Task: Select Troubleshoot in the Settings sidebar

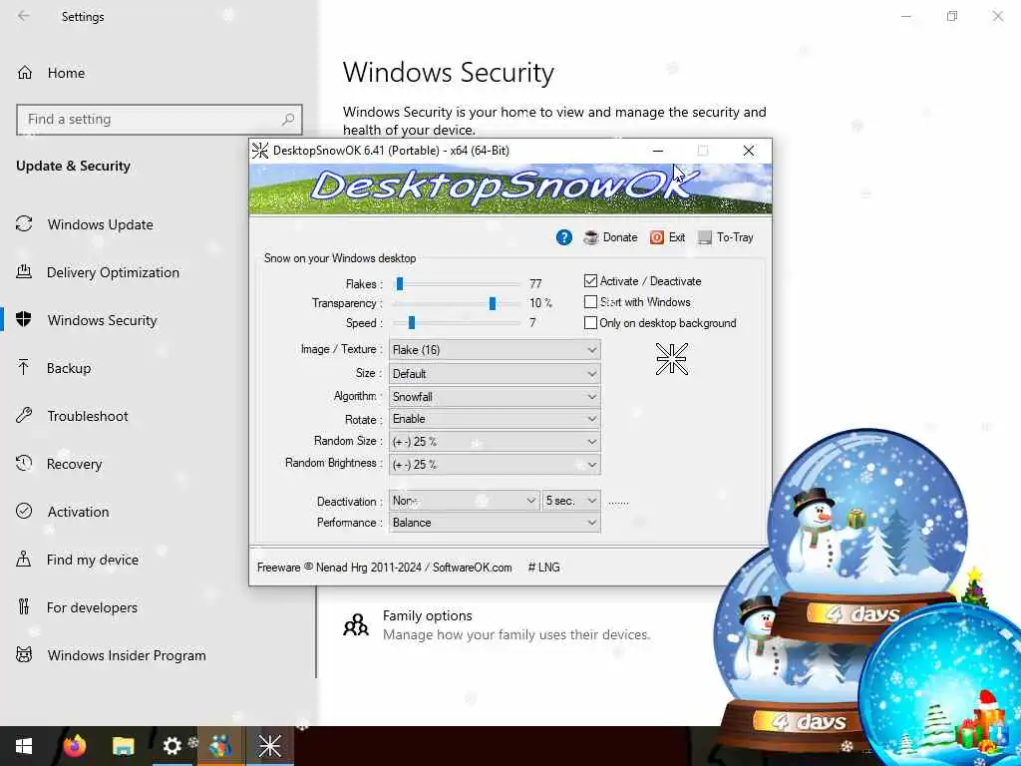Action: click(88, 416)
